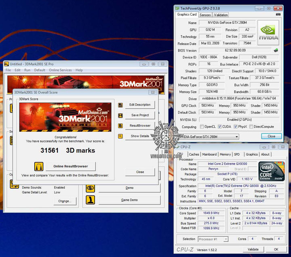
Task: Click the Online ResultBrowser button
Action: click(x=70, y=166)
